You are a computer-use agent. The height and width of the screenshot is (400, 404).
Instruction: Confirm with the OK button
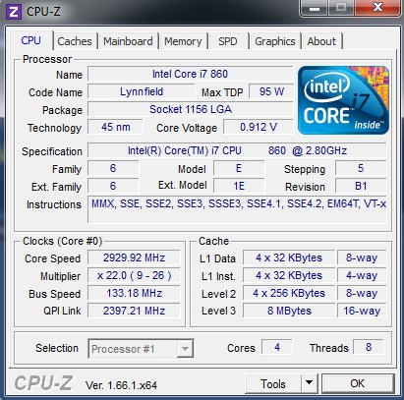point(358,383)
